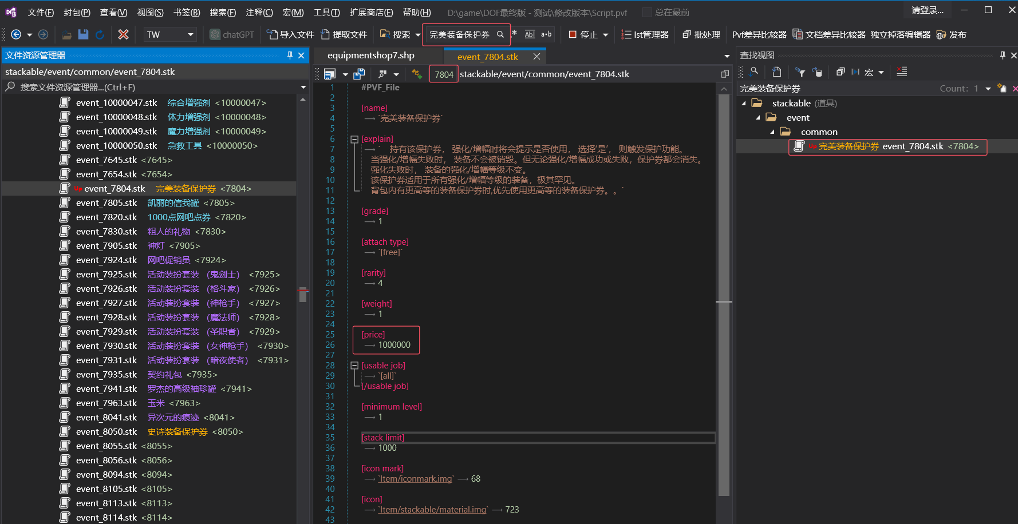Open the 工具(T) menu

[326, 12]
